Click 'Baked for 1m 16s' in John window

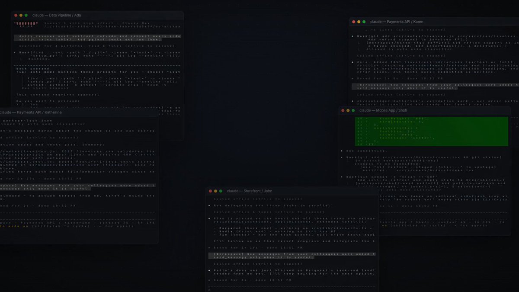(255, 247)
